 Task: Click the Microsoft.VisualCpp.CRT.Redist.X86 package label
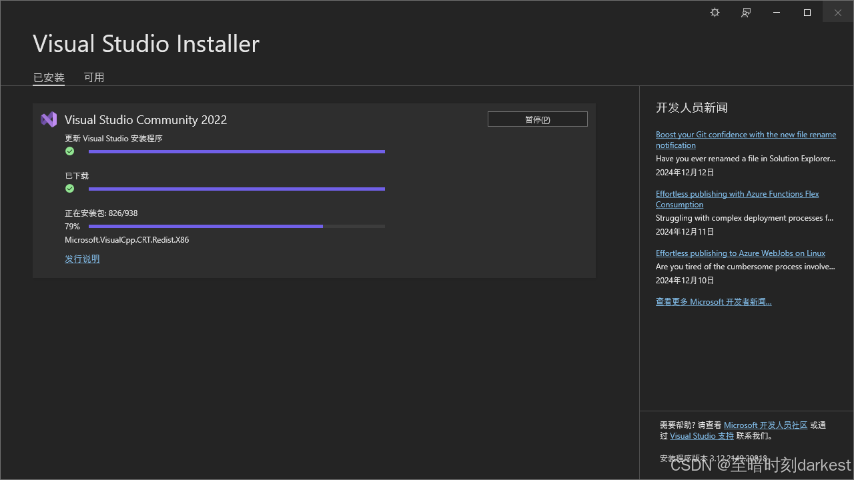(x=126, y=239)
